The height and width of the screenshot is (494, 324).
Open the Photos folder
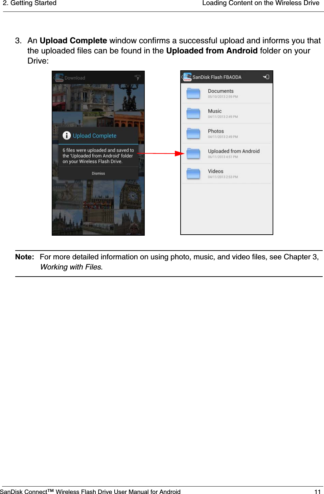click(193, 133)
